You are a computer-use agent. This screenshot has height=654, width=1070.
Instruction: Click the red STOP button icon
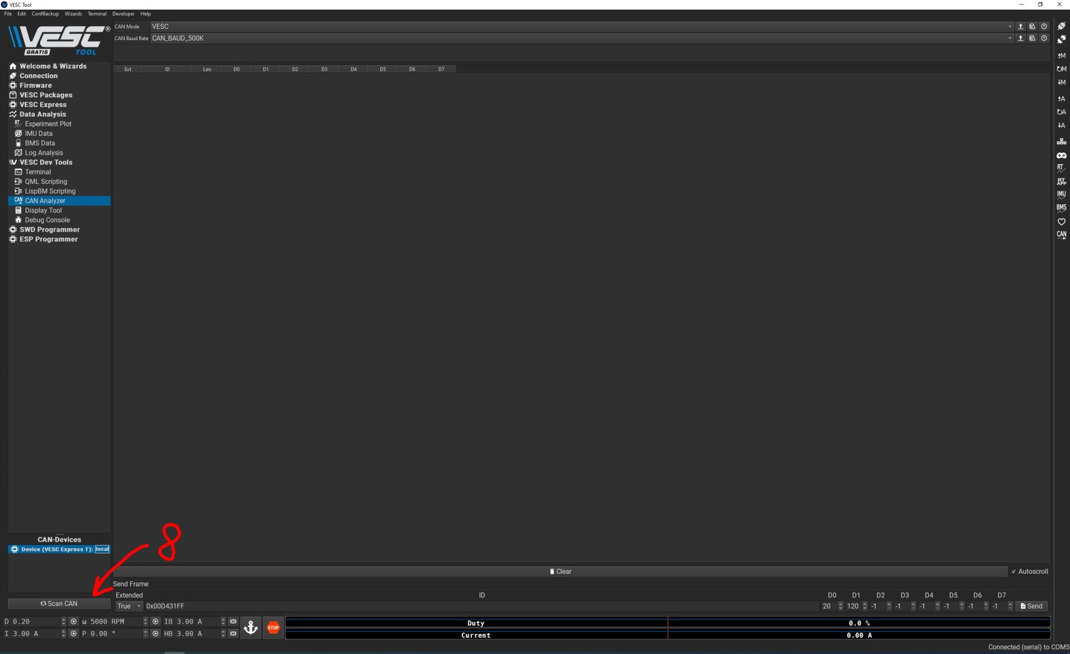(x=273, y=627)
